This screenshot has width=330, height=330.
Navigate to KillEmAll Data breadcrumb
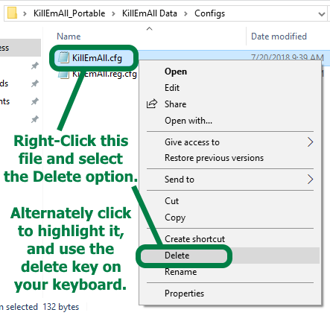pyautogui.click(x=150, y=13)
